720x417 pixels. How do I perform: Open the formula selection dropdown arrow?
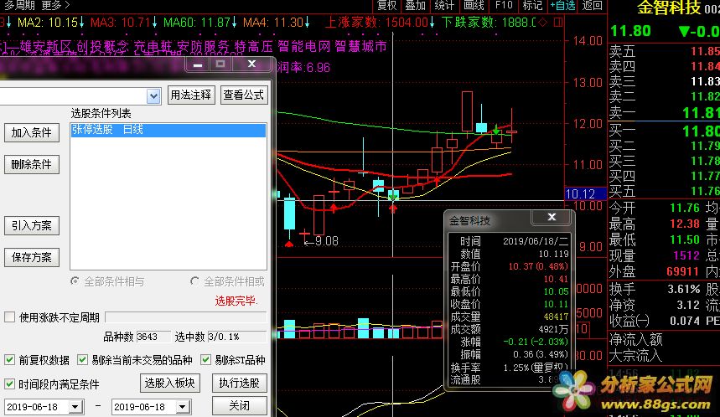(x=153, y=96)
